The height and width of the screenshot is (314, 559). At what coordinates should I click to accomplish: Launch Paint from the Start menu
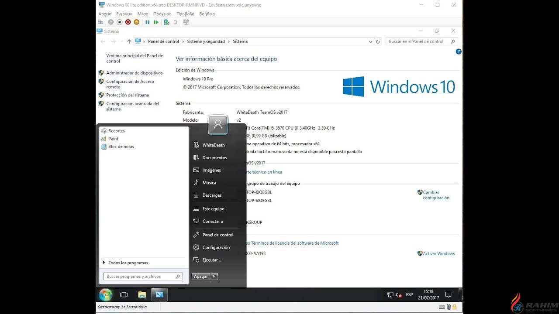[x=113, y=139]
